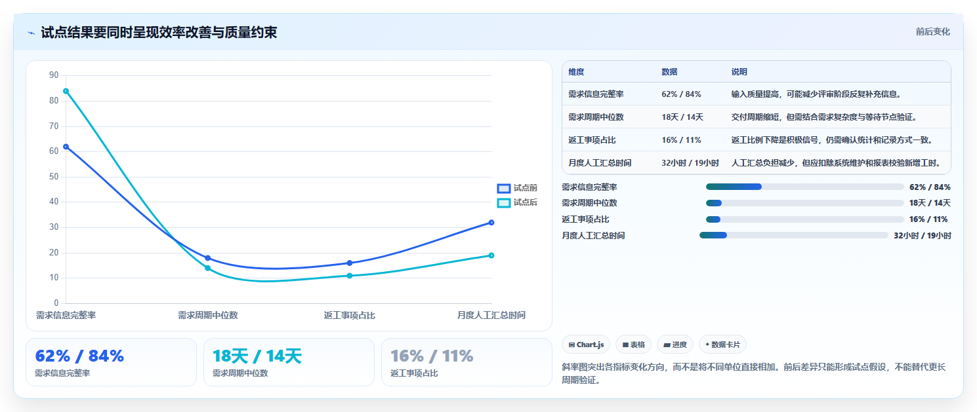The height and width of the screenshot is (412, 977).
Task: Click the 18天 / 14天 metric card
Action: 289,362
